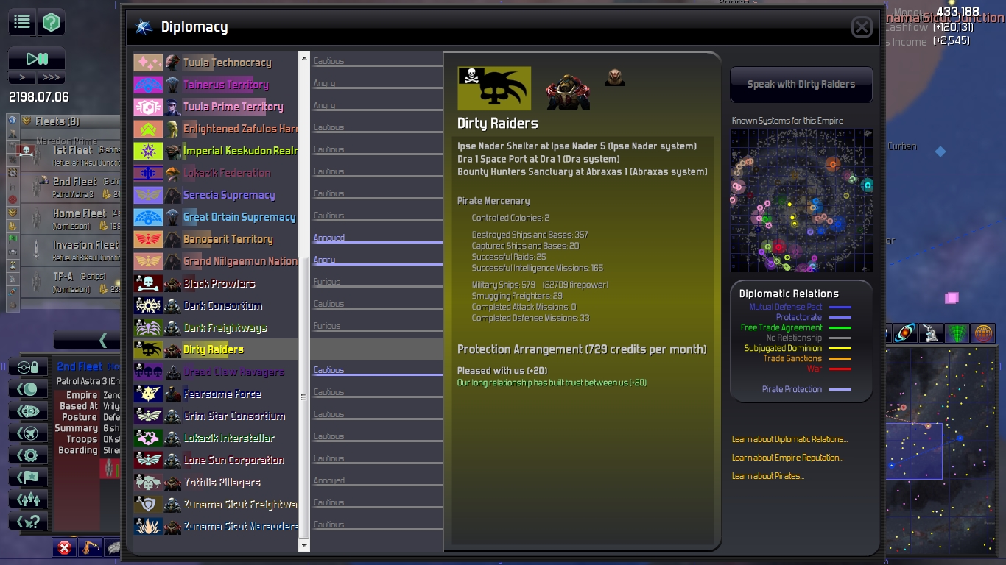
Task: Click the ringed planet map overlay icon
Action: [x=905, y=333]
